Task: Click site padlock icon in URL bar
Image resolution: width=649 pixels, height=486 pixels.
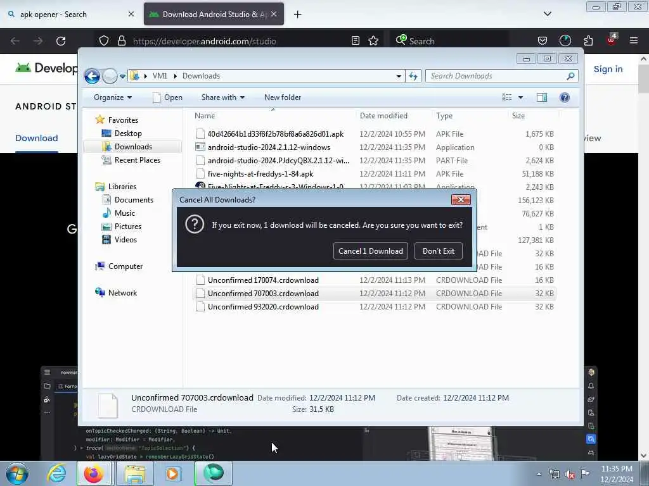Action: tap(121, 41)
